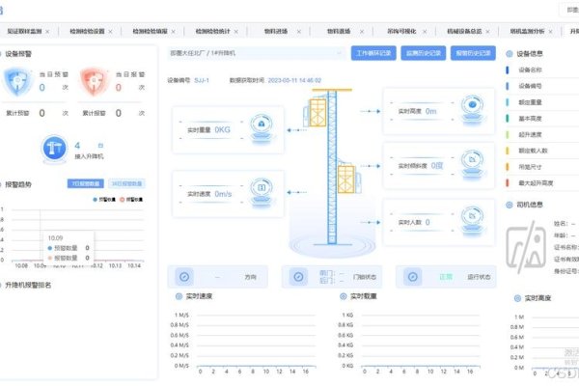
Task: Close the 塔机监测分析 tab
Action: [551, 32]
